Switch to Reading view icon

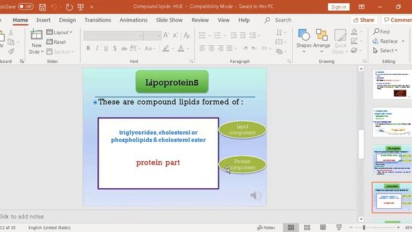click(323, 227)
